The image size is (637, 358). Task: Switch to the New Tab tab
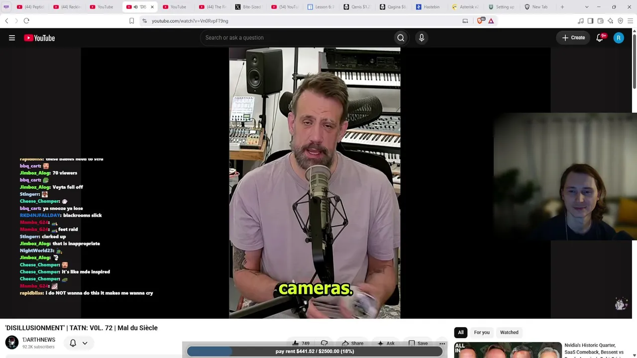(x=537, y=7)
